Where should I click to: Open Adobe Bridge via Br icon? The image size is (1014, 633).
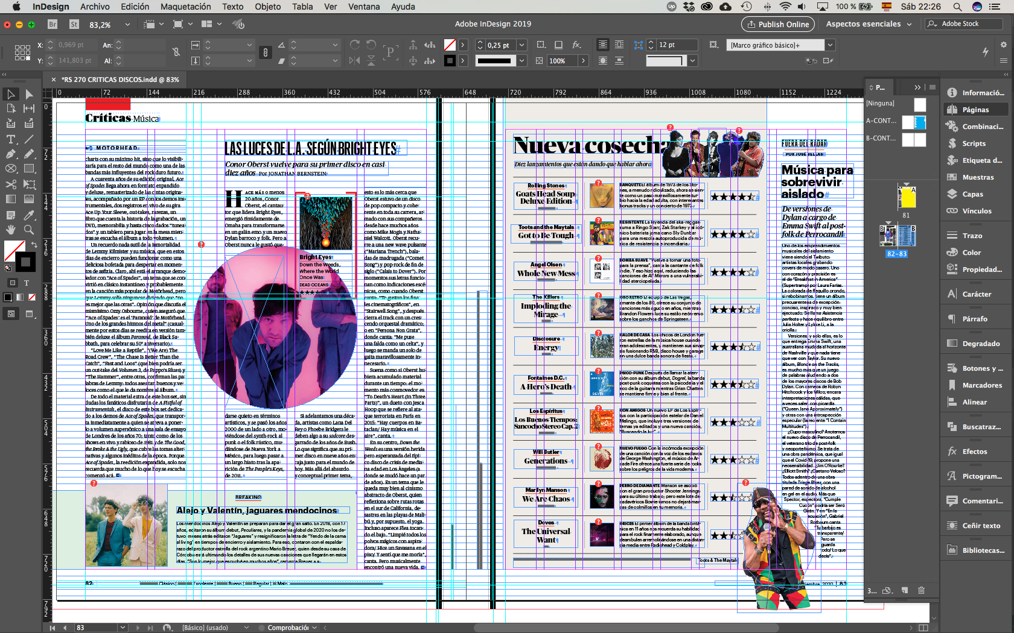[53, 25]
